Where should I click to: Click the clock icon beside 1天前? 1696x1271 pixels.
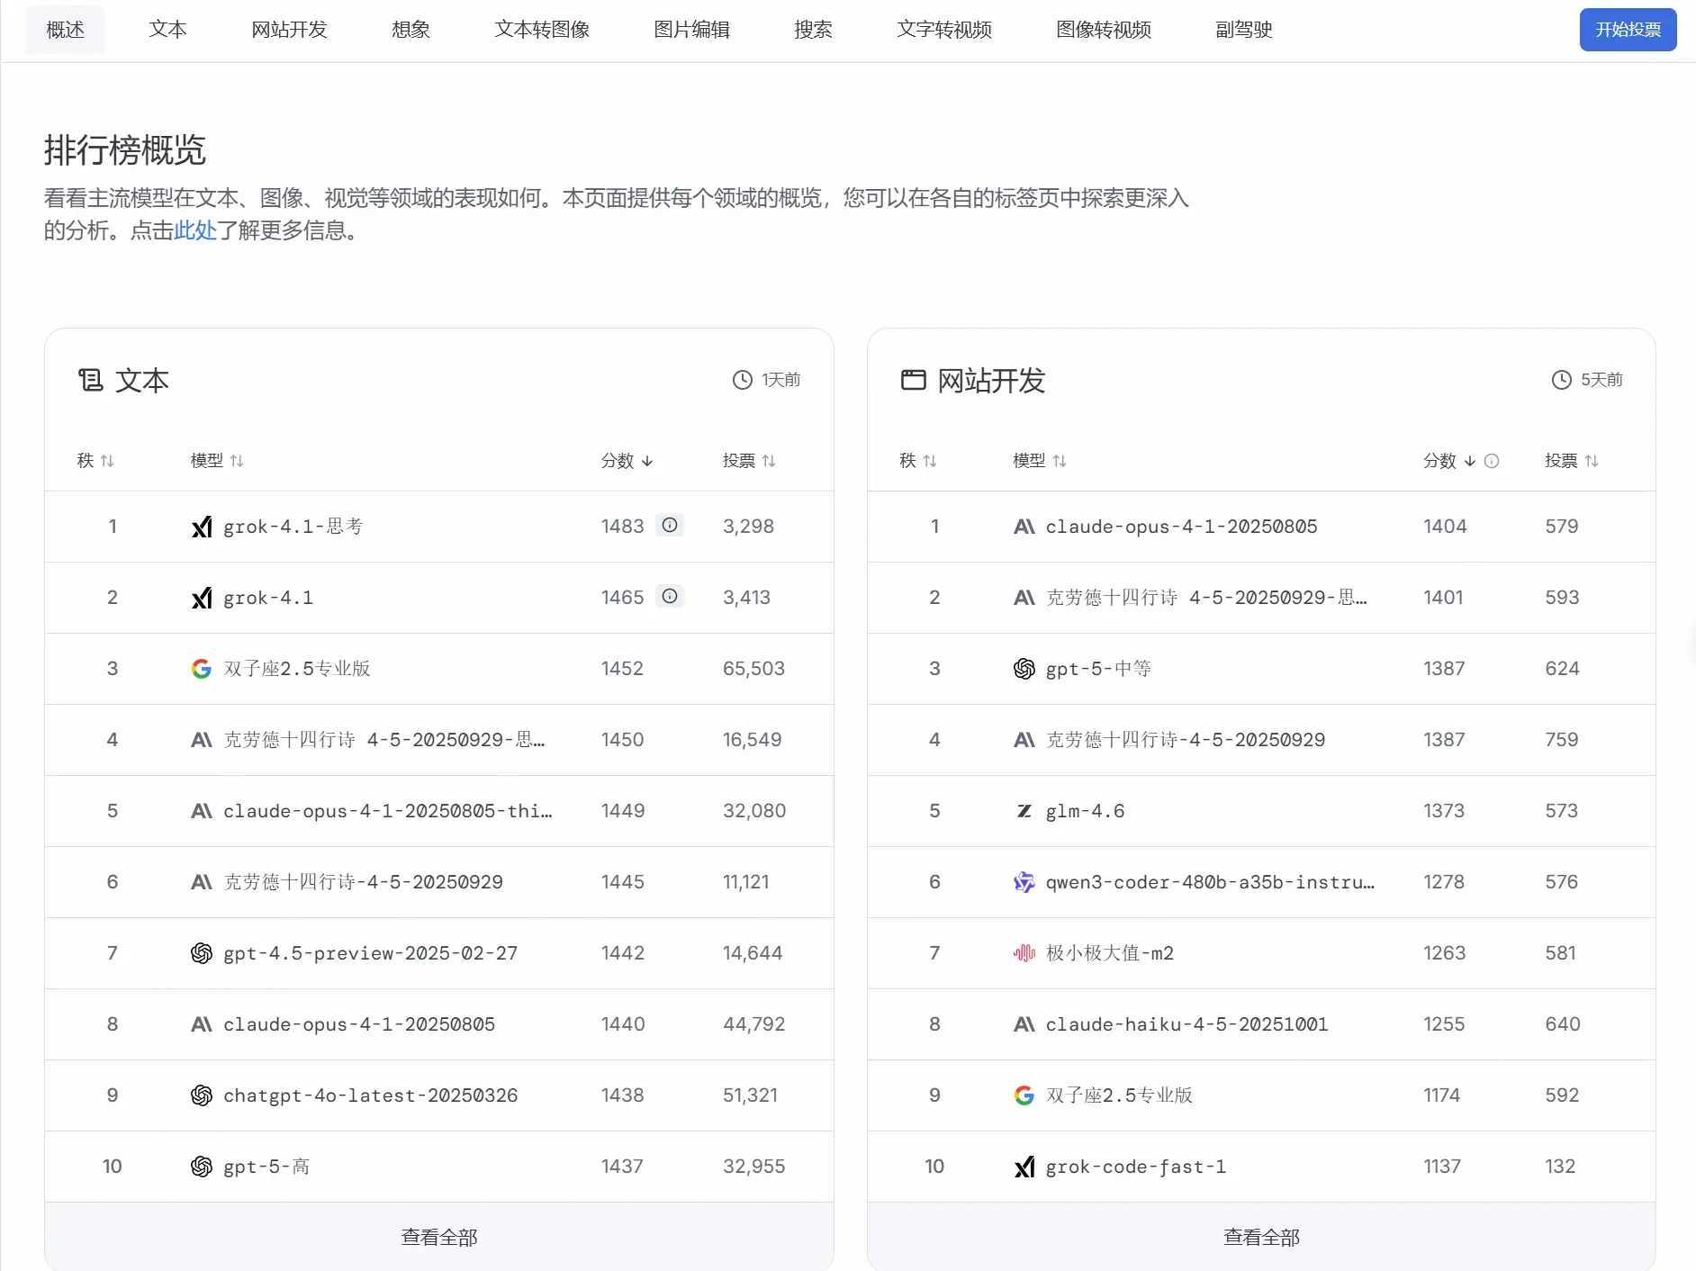pos(742,380)
